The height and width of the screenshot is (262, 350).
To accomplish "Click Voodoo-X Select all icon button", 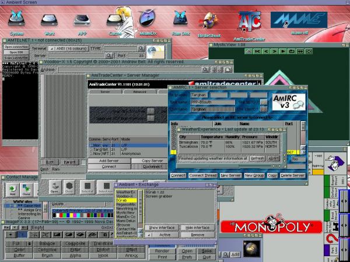I will pyautogui.click(x=87, y=187).
